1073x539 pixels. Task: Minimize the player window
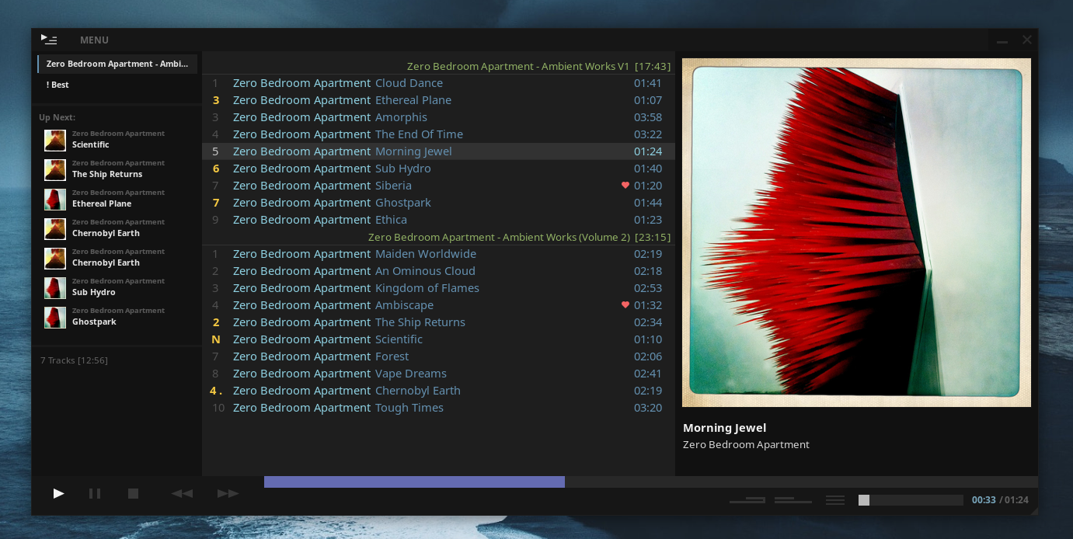(x=1002, y=40)
